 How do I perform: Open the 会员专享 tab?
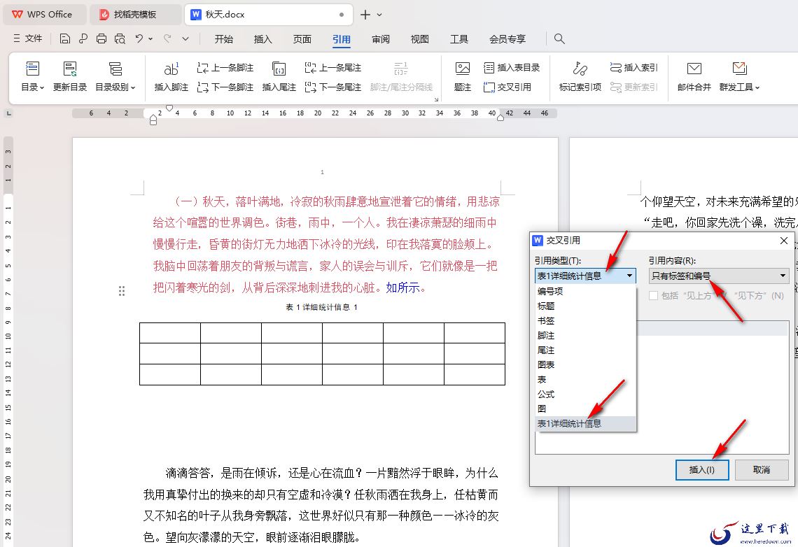click(507, 39)
